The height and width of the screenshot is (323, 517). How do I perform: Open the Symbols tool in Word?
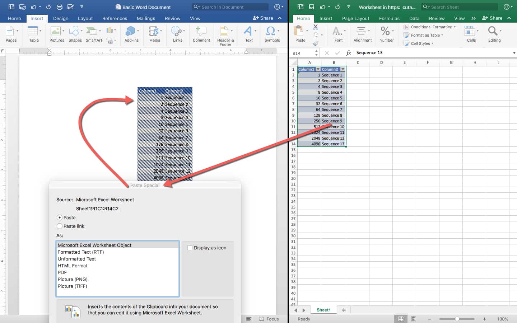(x=272, y=32)
